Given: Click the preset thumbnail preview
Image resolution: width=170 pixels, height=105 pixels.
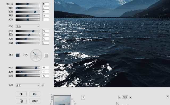Looking at the screenshot, I should pos(62,100).
